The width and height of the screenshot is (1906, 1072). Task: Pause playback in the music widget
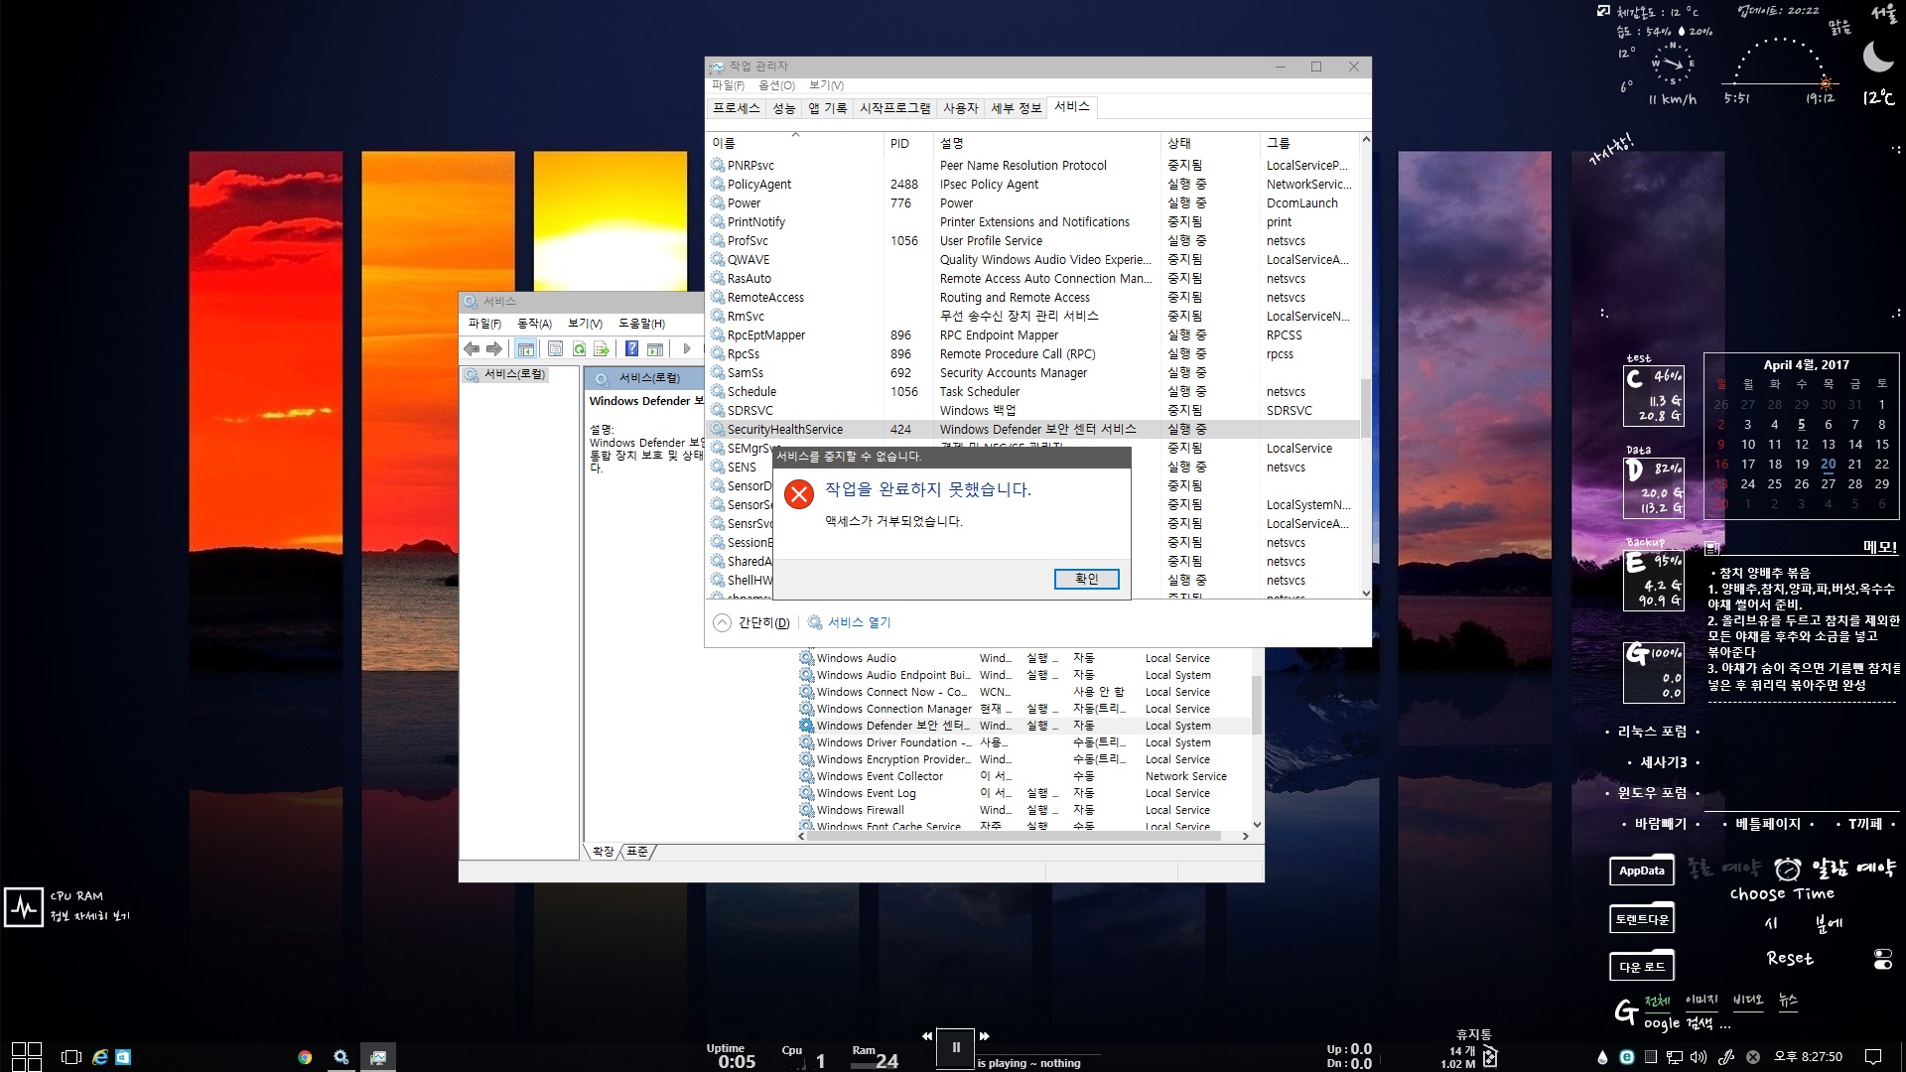click(x=956, y=1047)
